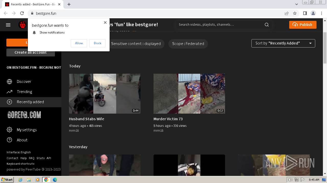Viewport: 327px width, 183px height.
Task: Select Recently added in sidebar
Action: tap(31, 102)
